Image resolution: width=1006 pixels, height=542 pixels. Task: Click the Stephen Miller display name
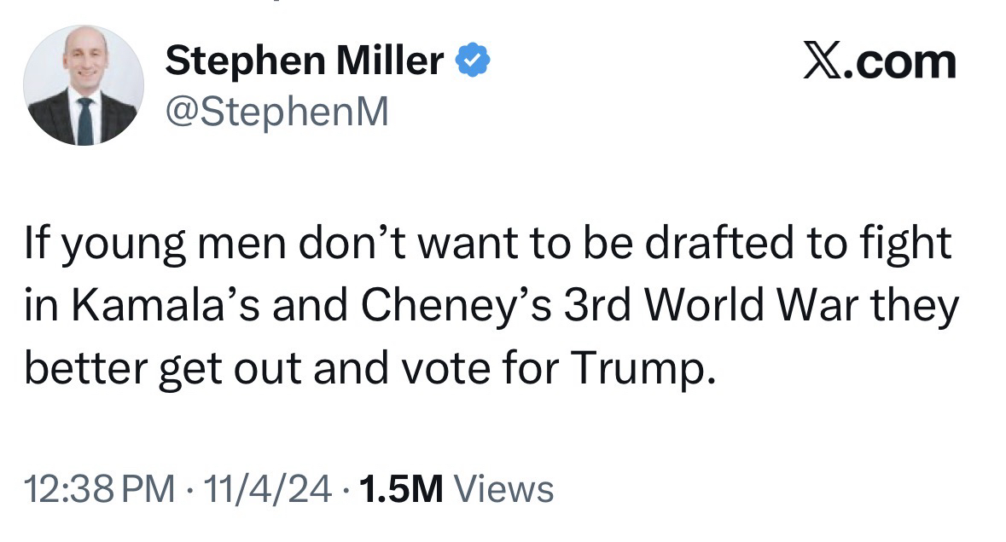point(305,61)
